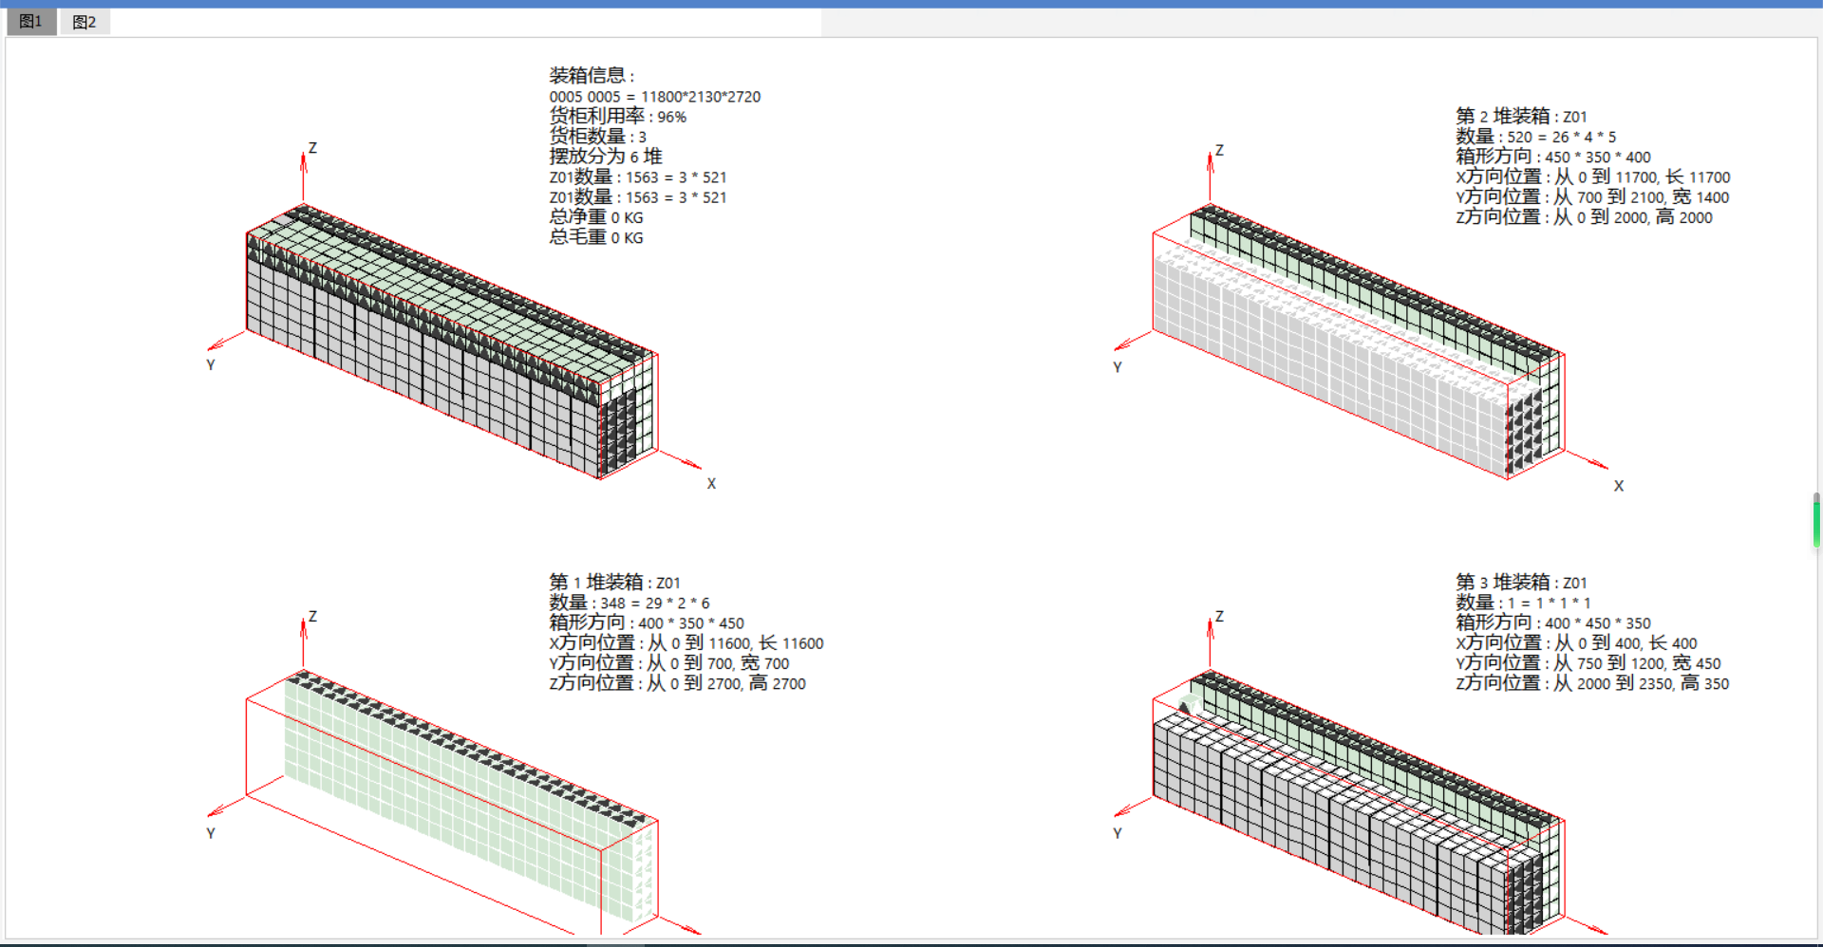The height and width of the screenshot is (947, 1823).
Task: Click the 摆放分为 6 堆 line
Action: coord(606,157)
